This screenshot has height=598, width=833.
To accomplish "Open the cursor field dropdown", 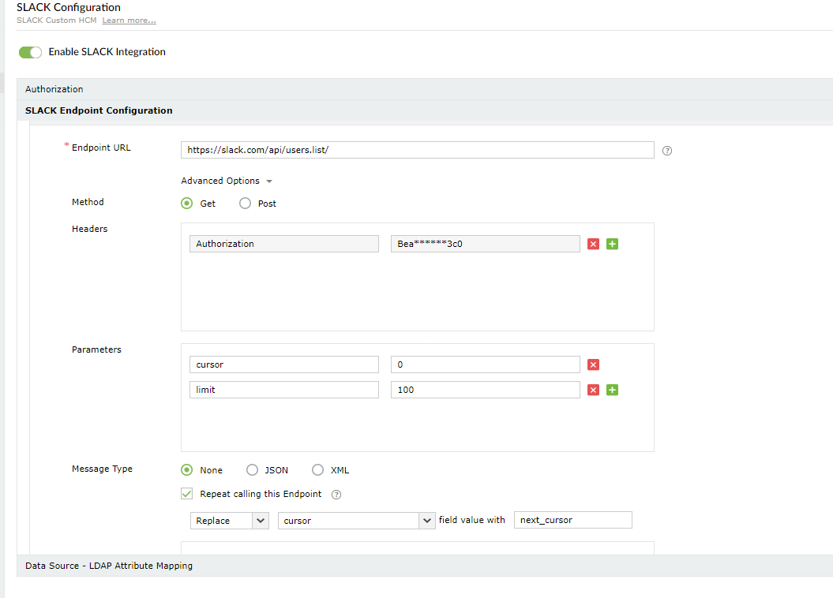I will click(x=355, y=521).
